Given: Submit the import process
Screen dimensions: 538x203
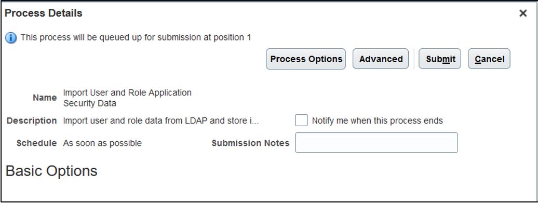Looking at the screenshot, I should click(440, 59).
